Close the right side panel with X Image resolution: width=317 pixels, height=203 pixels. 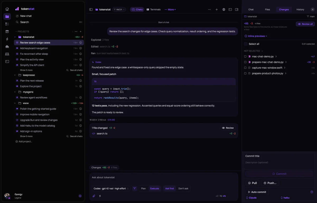[x=313, y=9]
